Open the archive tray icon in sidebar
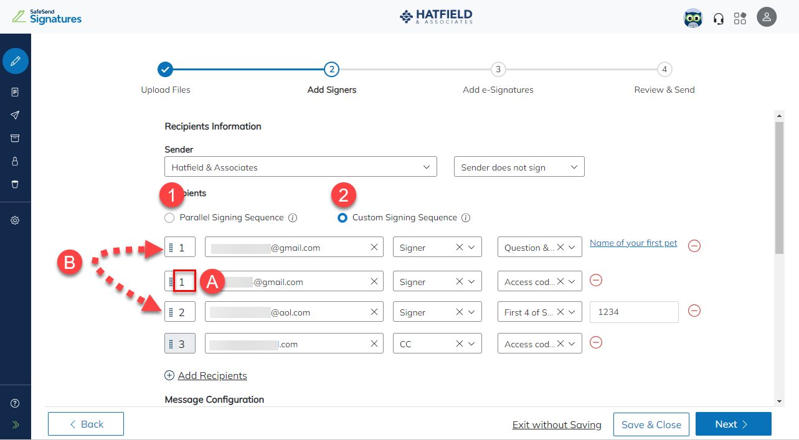Screen dimensions: 799x440 [16, 138]
